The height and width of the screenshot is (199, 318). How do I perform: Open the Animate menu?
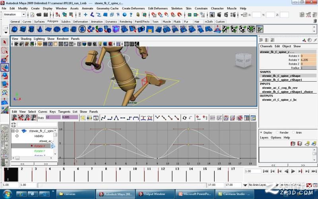(x=87, y=8)
